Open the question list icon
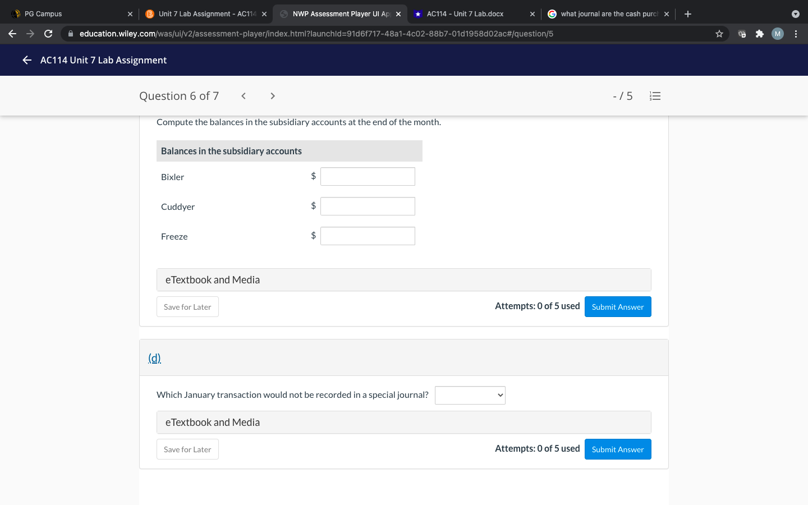Image resolution: width=808 pixels, height=505 pixels. tap(655, 95)
